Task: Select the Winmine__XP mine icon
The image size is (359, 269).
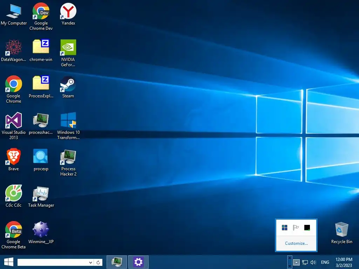Action: pyautogui.click(x=41, y=233)
